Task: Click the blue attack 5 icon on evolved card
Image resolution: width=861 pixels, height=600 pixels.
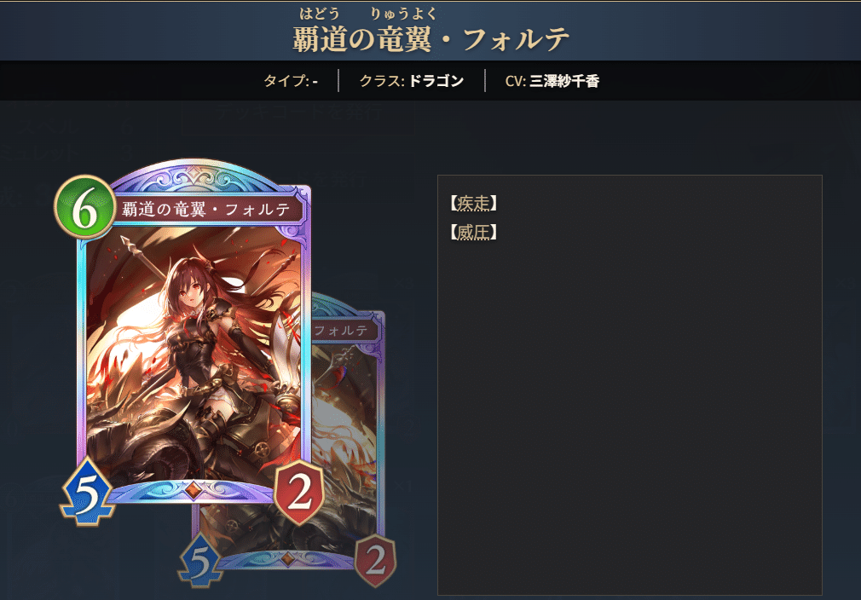Action: coord(199,561)
